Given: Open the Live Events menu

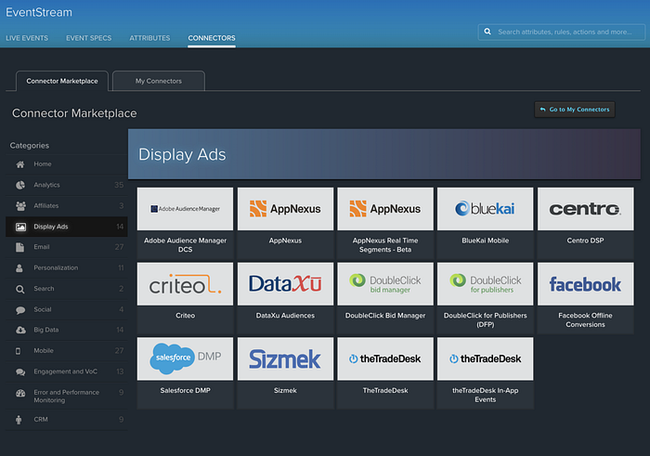Looking at the screenshot, I should pyautogui.click(x=27, y=38).
